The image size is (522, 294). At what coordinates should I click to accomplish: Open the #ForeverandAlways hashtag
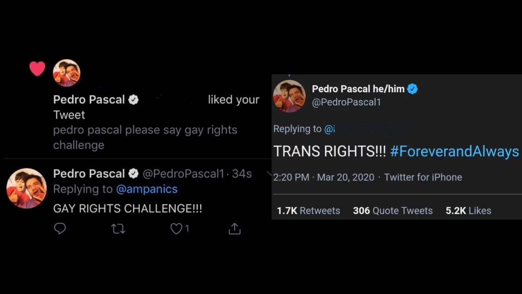pos(454,151)
